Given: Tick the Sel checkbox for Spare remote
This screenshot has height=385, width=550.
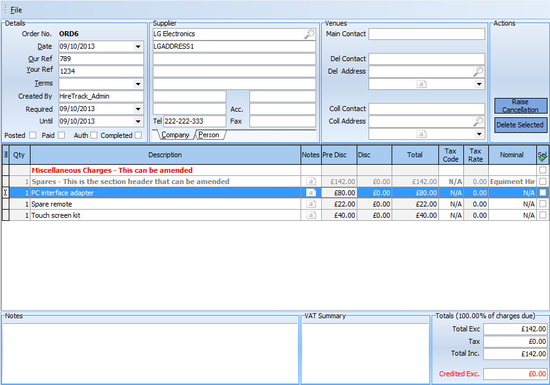Looking at the screenshot, I should click(543, 204).
